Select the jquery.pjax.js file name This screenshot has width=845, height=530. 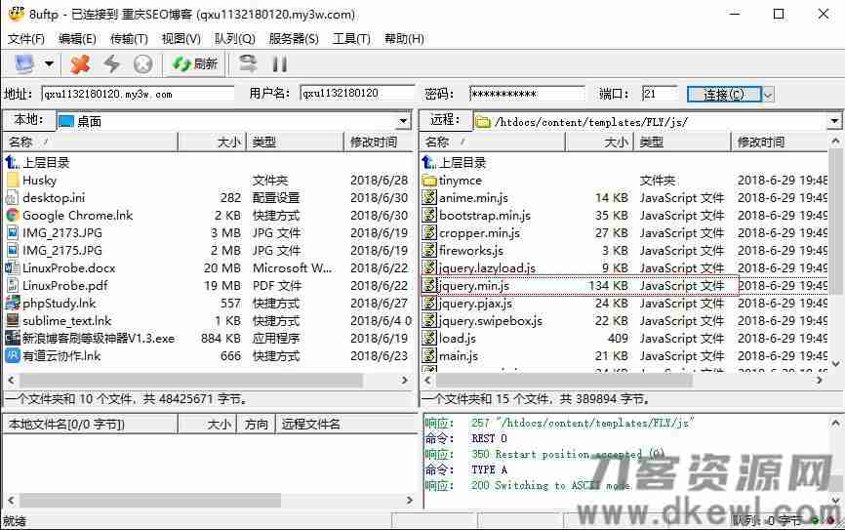pyautogui.click(x=475, y=303)
